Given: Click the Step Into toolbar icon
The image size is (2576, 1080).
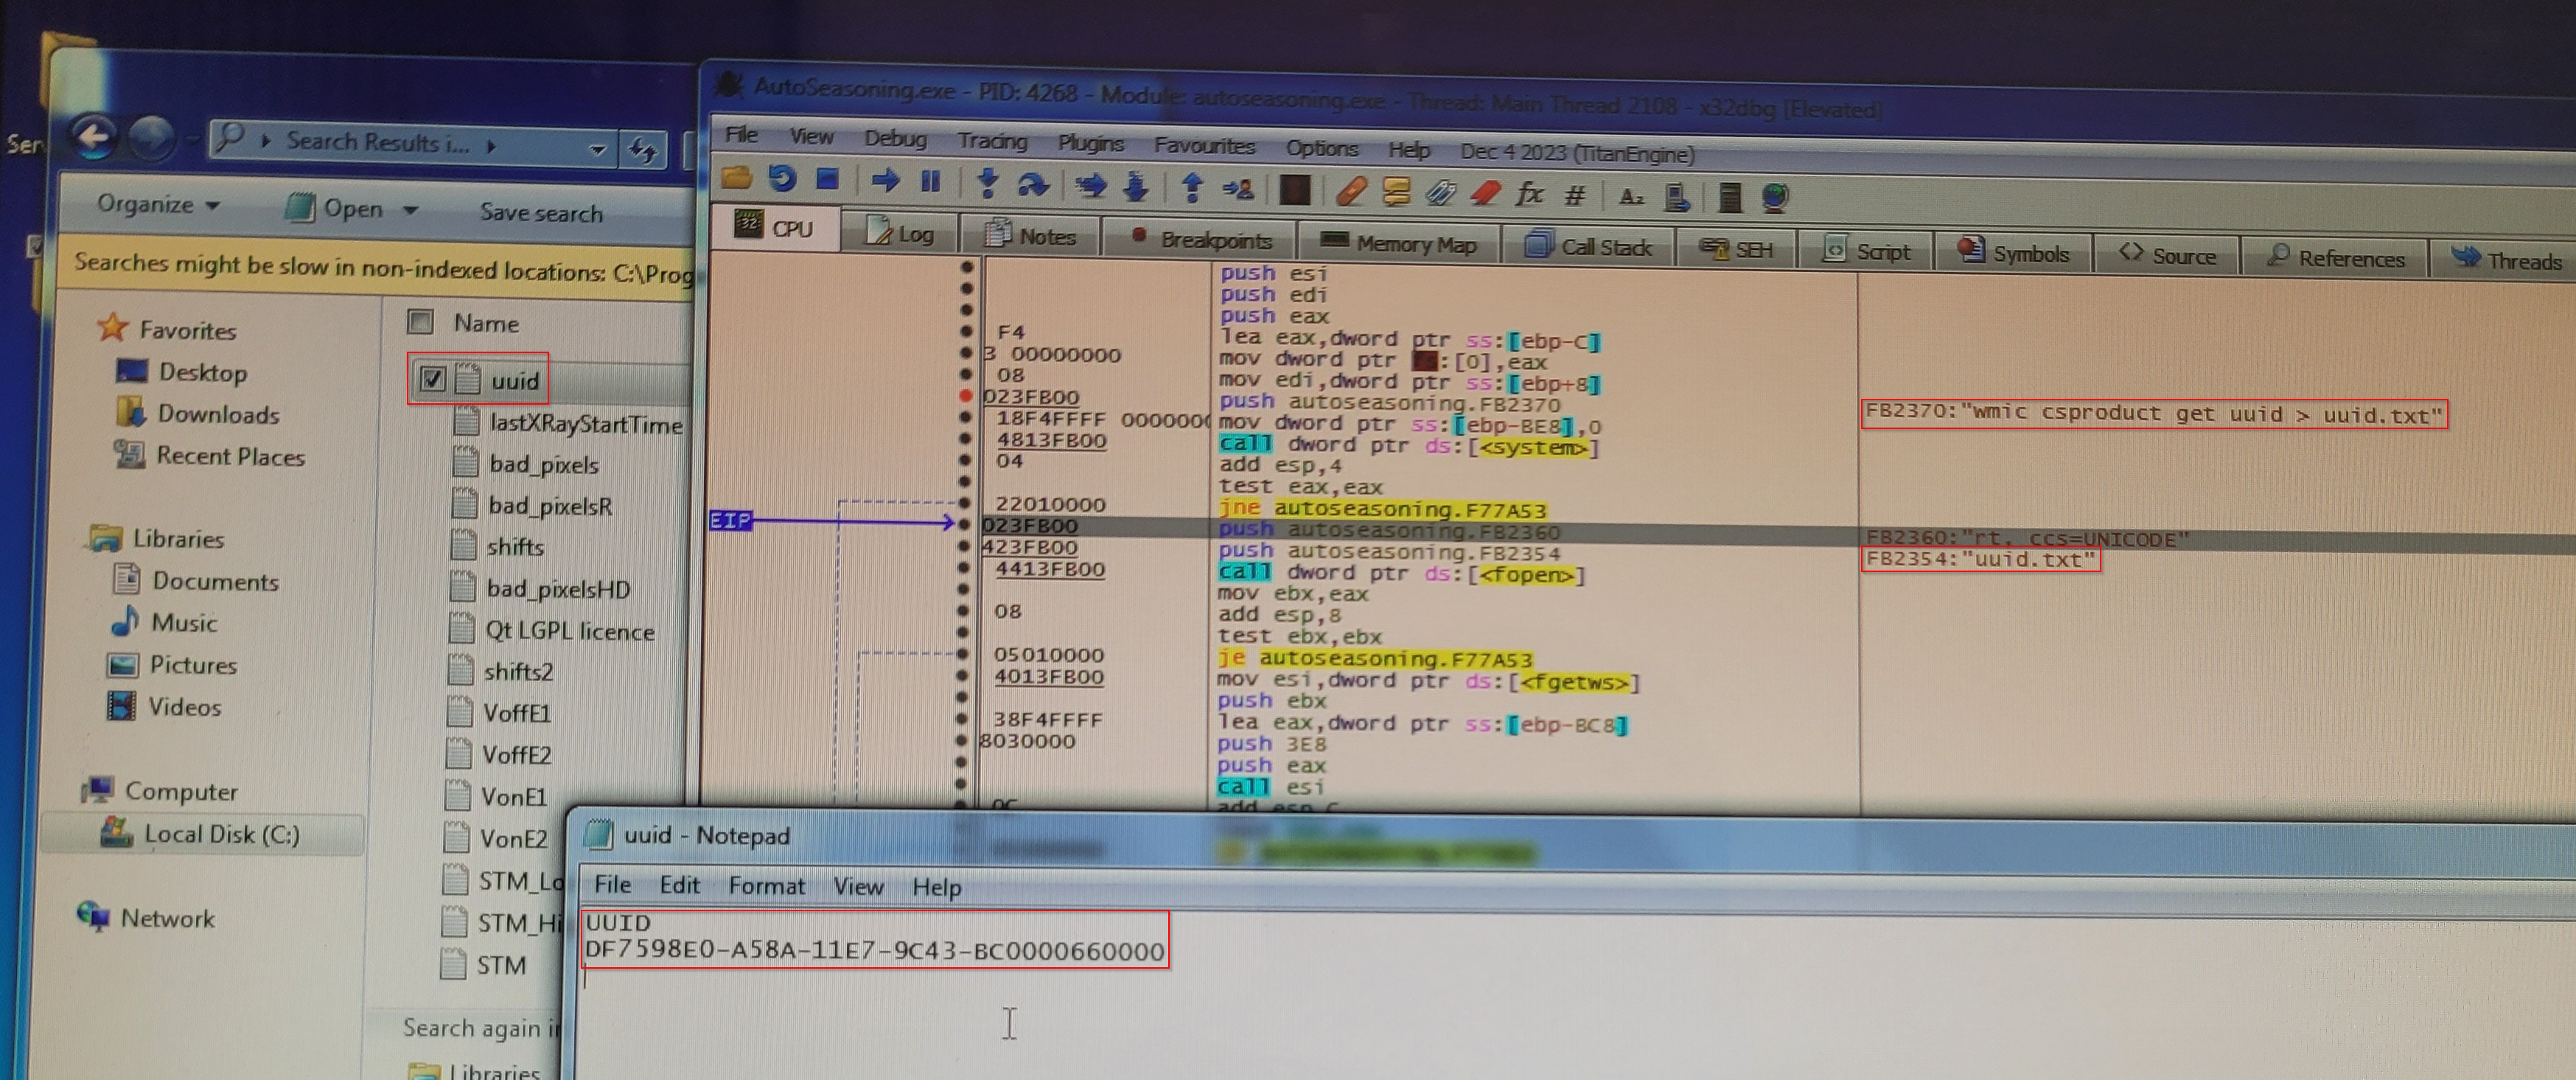Looking at the screenshot, I should (x=987, y=184).
